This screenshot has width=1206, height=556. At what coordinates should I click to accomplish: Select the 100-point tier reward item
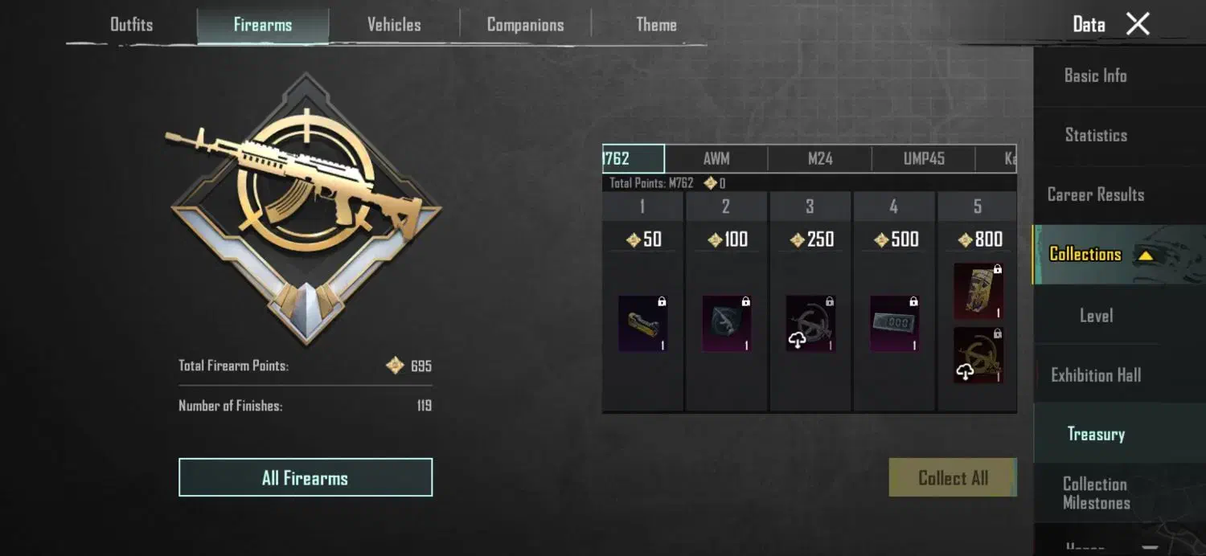click(x=727, y=323)
